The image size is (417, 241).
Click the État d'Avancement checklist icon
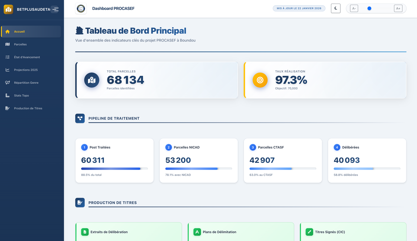tap(8, 57)
